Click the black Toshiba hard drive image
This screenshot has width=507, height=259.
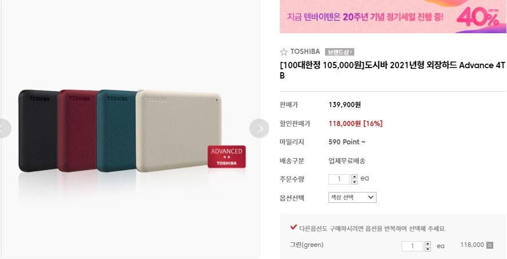point(38,131)
